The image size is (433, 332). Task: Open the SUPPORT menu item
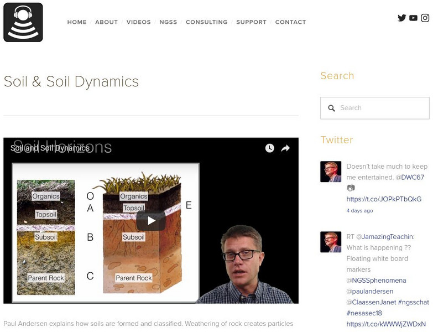(251, 22)
